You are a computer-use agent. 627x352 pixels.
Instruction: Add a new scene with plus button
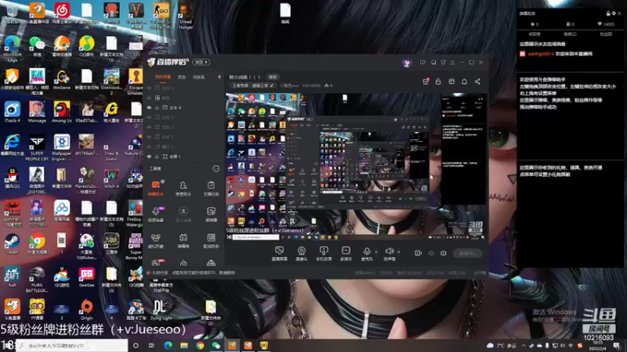(219, 77)
